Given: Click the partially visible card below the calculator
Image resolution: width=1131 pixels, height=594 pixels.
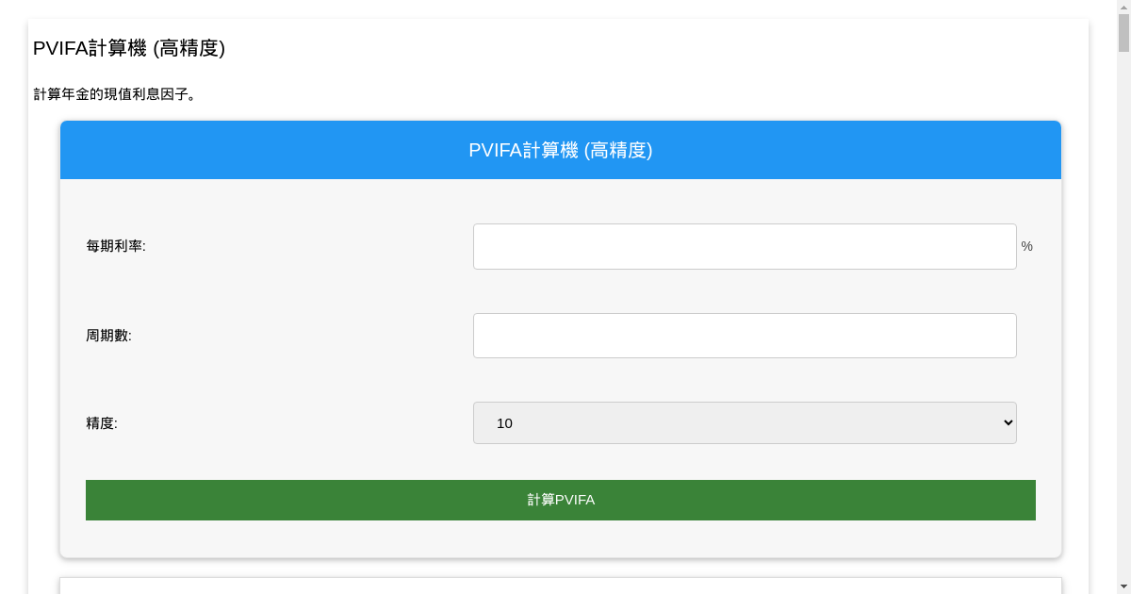Looking at the screenshot, I should tap(561, 586).
